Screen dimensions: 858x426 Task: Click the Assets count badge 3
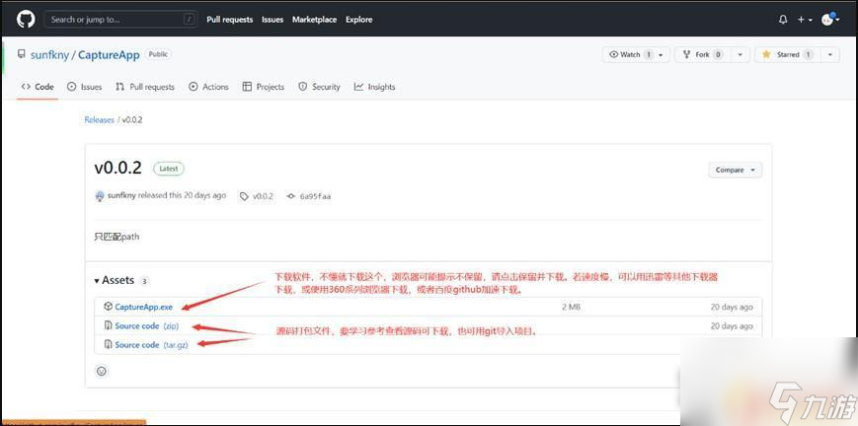tap(144, 281)
